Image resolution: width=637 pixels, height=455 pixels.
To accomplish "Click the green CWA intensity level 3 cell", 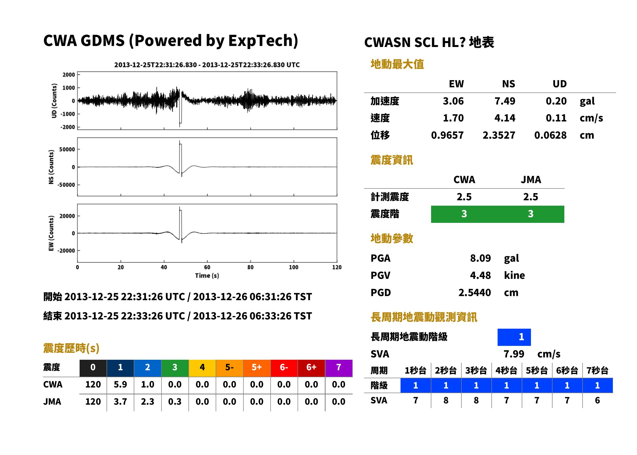I will 464,214.
